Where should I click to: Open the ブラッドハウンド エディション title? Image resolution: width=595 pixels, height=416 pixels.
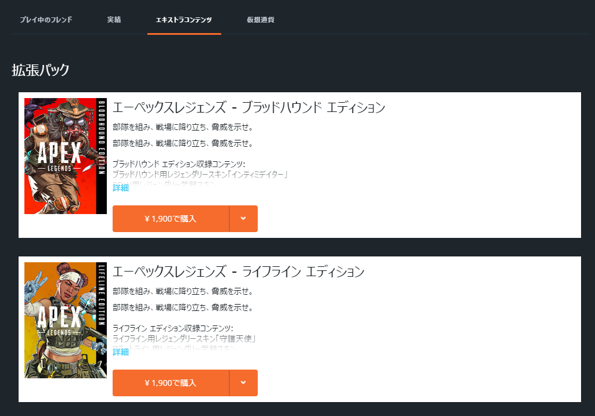(248, 107)
